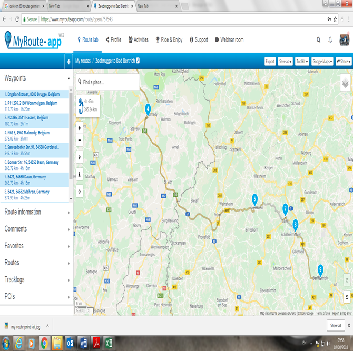Zoom out the map with minus button
The image size is (353, 351).
click(x=80, y=140)
